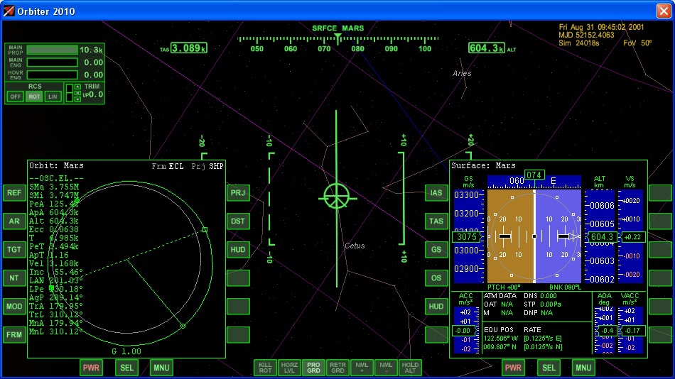Click the TAS button on Surface MFD

point(436,221)
